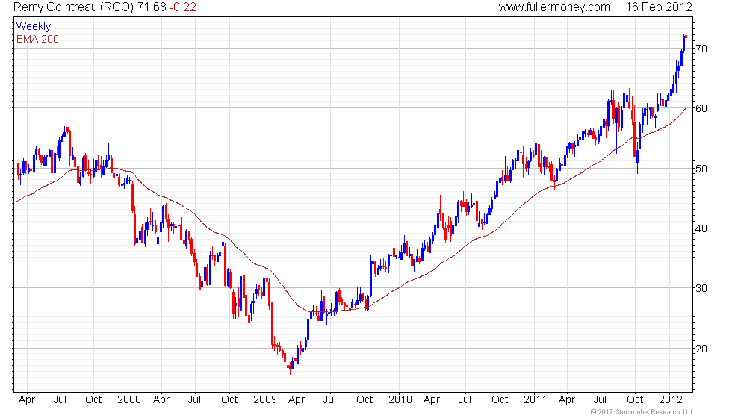Click the EMA 200 legend label

click(37, 39)
